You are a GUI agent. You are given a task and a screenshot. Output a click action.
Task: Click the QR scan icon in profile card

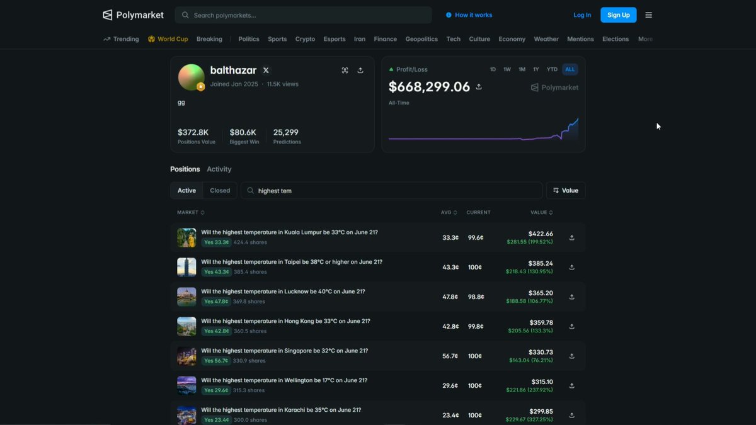pos(345,71)
